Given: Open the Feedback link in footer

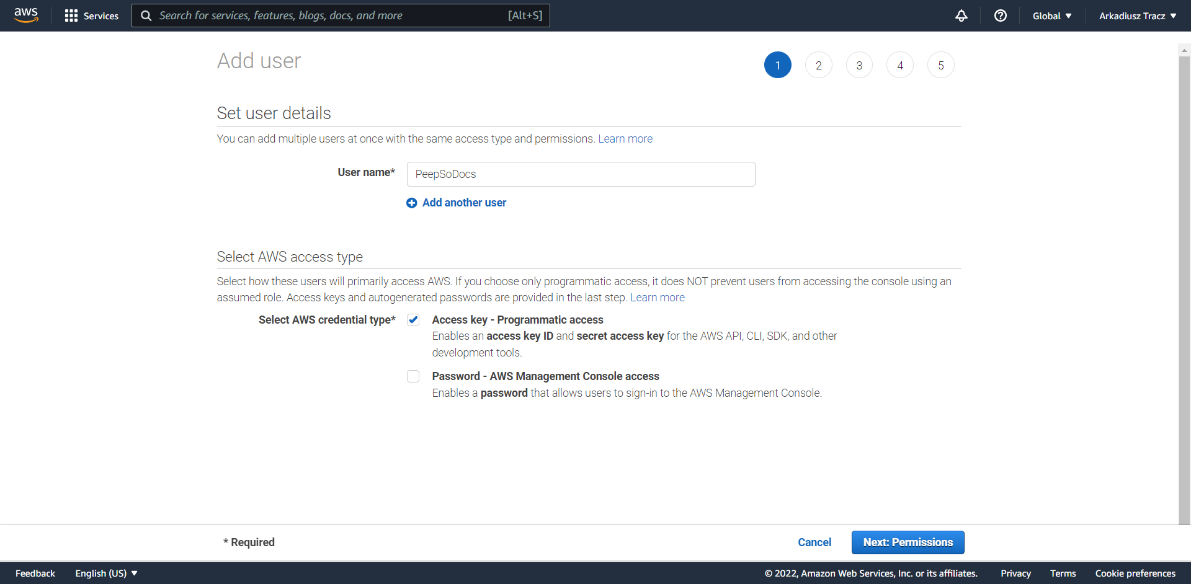Looking at the screenshot, I should [35, 573].
